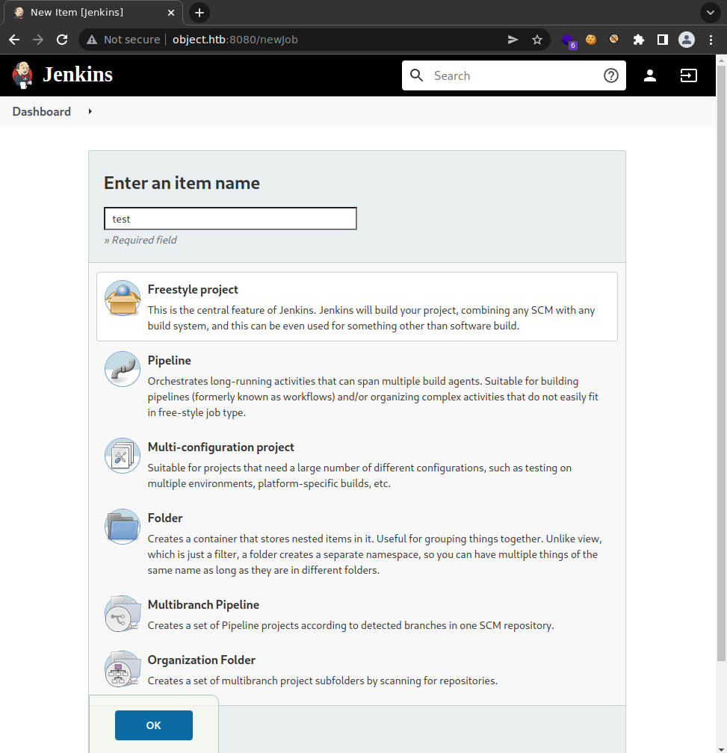
Task: Switch to the New Item [Jenkins] tab
Action: [x=90, y=13]
